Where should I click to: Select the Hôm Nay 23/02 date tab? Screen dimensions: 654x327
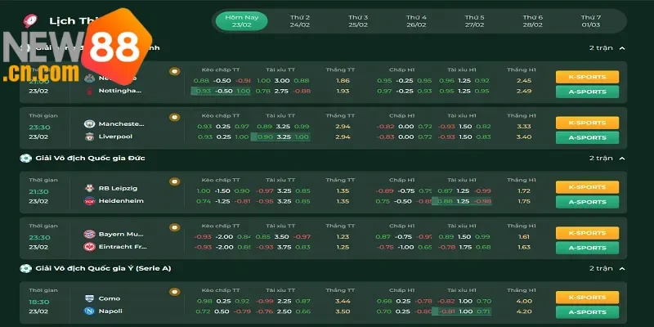click(x=240, y=20)
